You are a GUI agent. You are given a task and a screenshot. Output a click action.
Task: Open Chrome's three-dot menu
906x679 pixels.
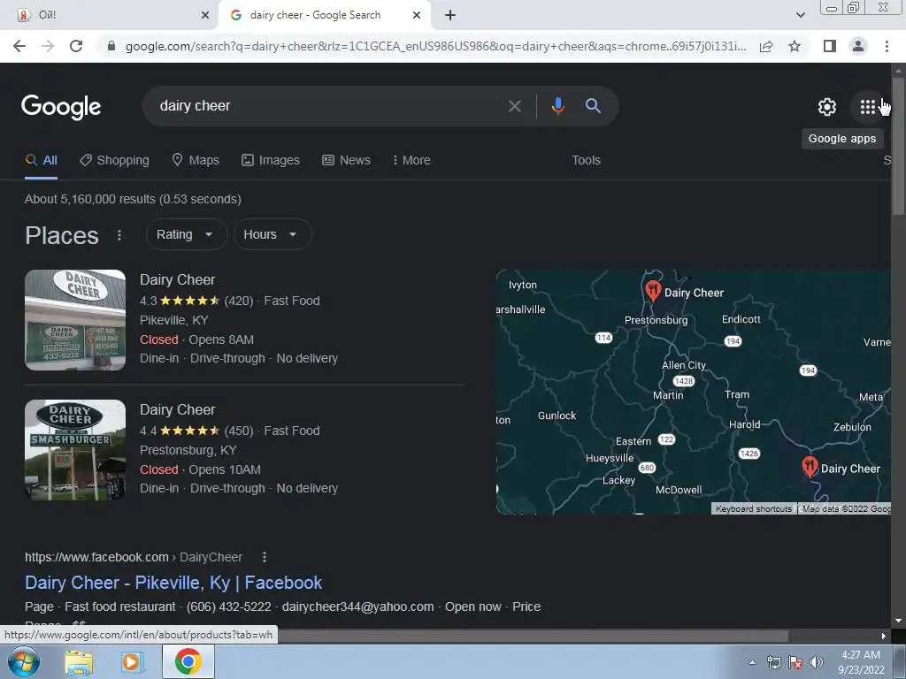887,46
